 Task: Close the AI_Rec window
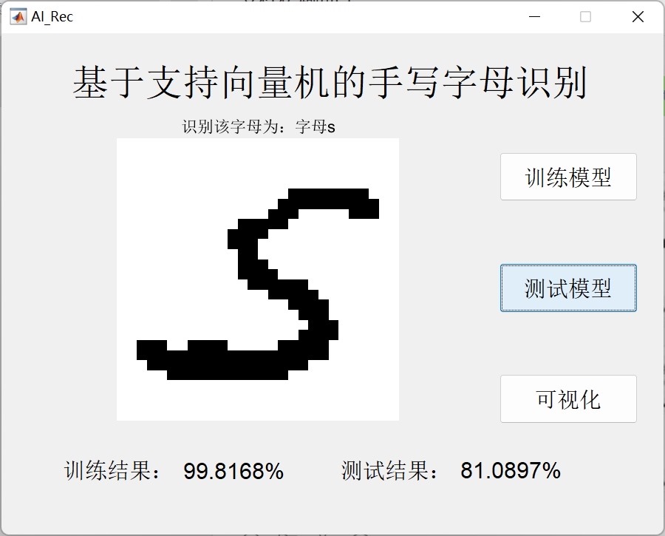[638, 16]
